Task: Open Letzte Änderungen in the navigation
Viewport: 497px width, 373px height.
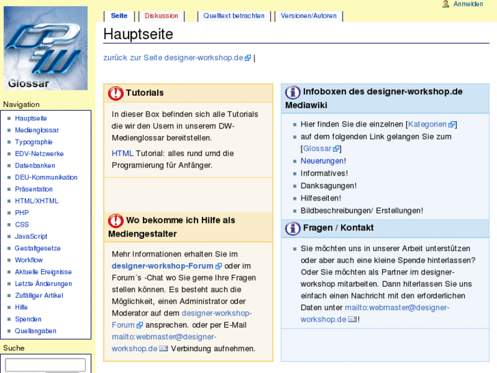Action: pos(44,284)
